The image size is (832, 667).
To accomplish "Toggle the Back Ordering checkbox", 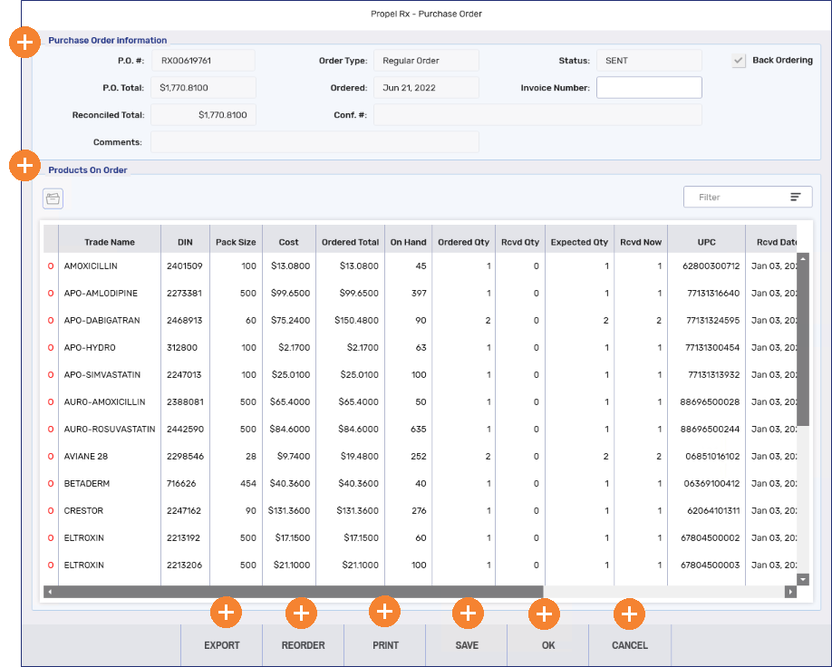I will pyautogui.click(x=738, y=61).
